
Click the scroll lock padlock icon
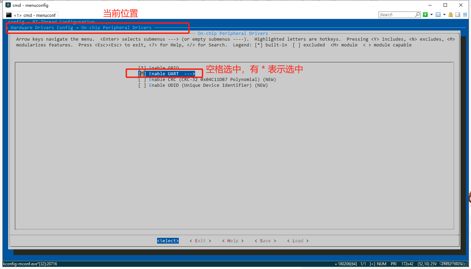pos(450,15)
